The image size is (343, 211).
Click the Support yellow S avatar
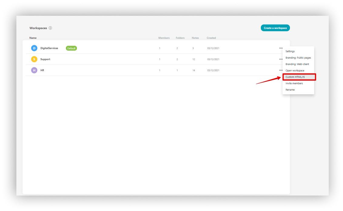click(34, 59)
